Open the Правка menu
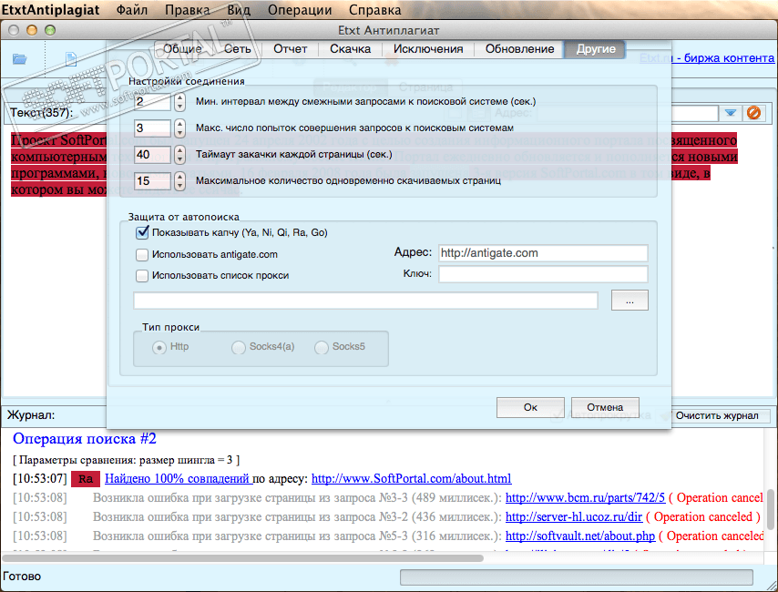Image resolution: width=778 pixels, height=592 pixels. (187, 10)
